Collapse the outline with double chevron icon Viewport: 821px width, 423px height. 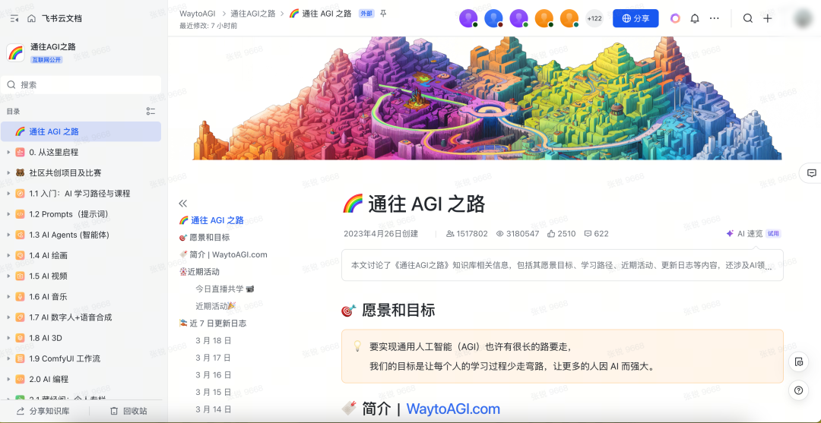tap(182, 204)
